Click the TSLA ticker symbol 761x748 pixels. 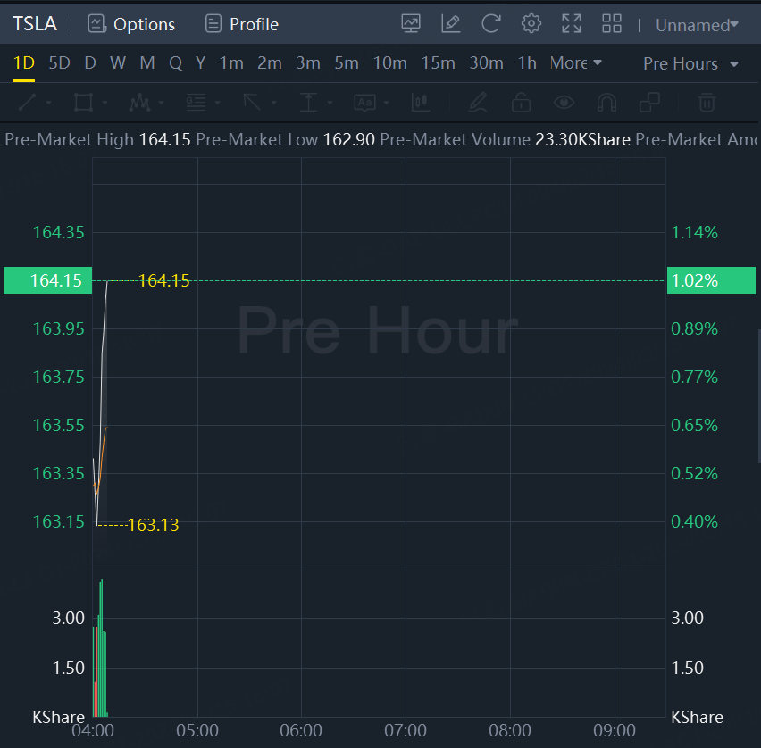click(35, 24)
